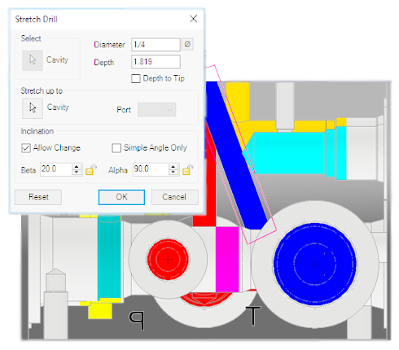Image resolution: width=399 pixels, height=350 pixels.
Task: Close the Stretch Drill dialog
Action: click(x=193, y=19)
